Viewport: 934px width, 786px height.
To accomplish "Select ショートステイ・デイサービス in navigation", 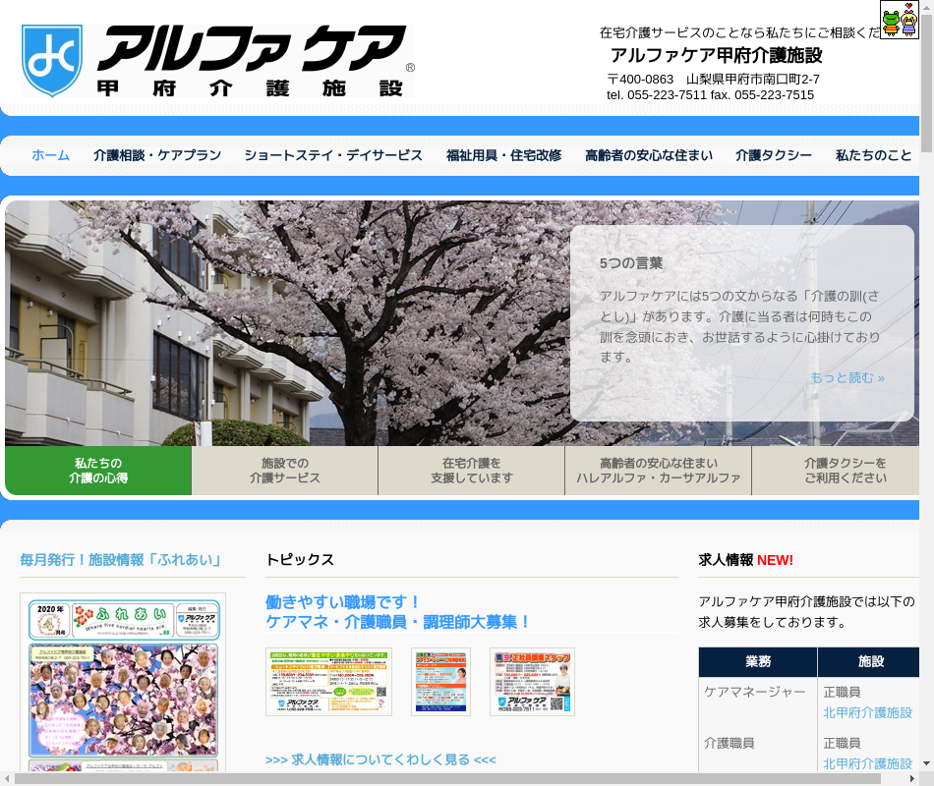I will coord(333,155).
